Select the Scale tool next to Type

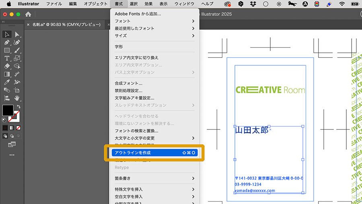tap(17, 58)
